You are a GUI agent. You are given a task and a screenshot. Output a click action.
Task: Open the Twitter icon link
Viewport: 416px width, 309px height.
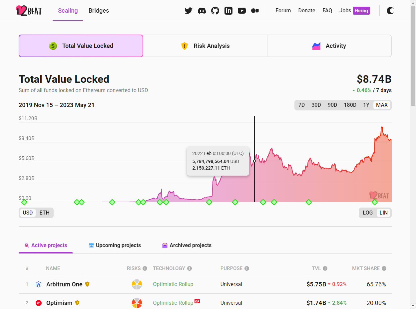click(189, 11)
